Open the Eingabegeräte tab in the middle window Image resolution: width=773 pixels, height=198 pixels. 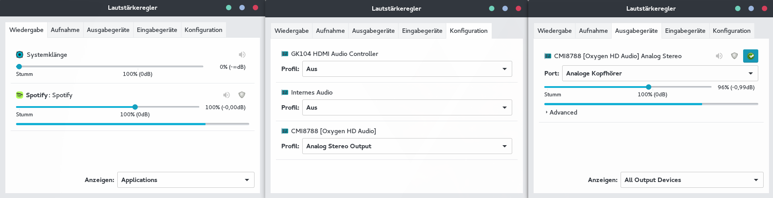pos(422,31)
